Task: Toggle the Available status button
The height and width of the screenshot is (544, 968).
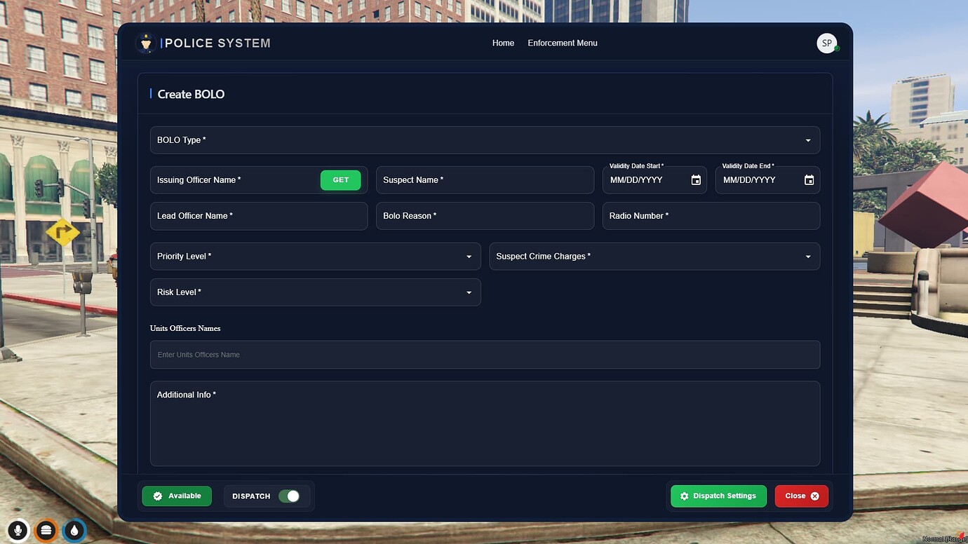Action: coord(177,496)
